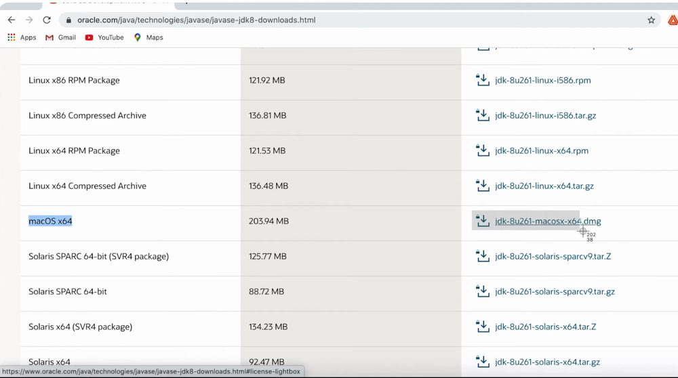Click the padlock site info icon
Viewport: 678px width, 378px height.
[68, 20]
